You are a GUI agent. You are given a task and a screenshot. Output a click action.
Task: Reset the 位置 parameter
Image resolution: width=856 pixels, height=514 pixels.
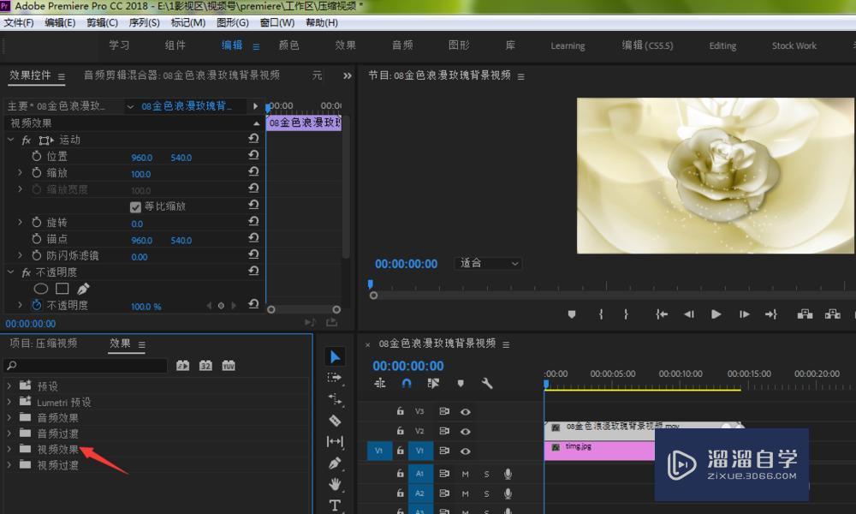click(253, 155)
